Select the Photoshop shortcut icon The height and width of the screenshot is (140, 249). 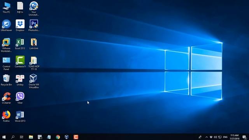point(34,25)
